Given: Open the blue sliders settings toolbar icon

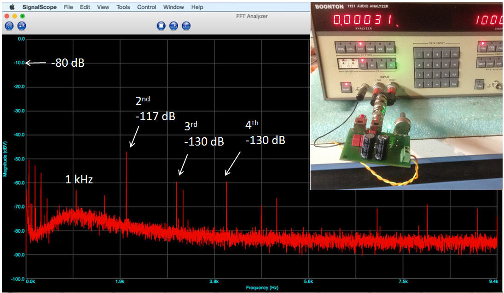Looking at the screenshot, I should pyautogui.click(x=22, y=26).
